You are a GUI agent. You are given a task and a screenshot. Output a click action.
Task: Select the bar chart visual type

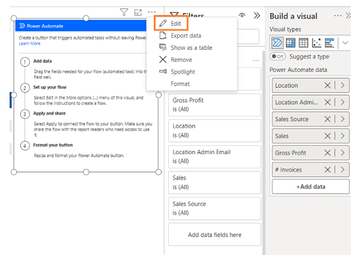(329, 43)
